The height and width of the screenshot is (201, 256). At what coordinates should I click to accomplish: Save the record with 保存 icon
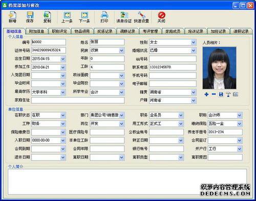pyautogui.click(x=30, y=17)
